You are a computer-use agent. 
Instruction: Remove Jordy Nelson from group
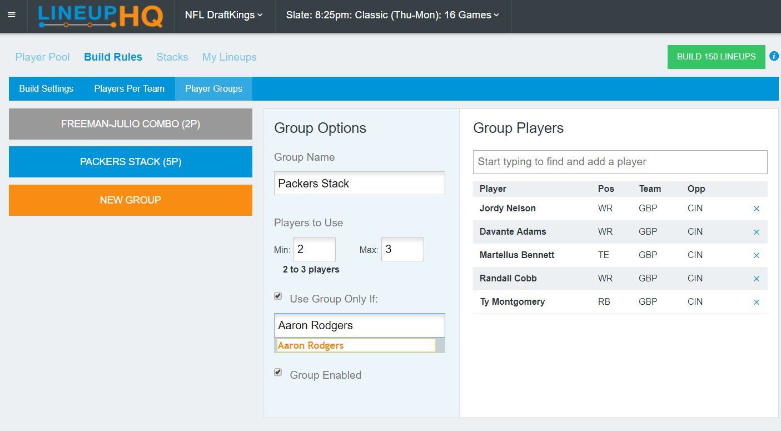pos(756,209)
